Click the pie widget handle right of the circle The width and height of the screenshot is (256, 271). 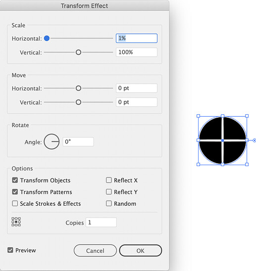coord(255,140)
